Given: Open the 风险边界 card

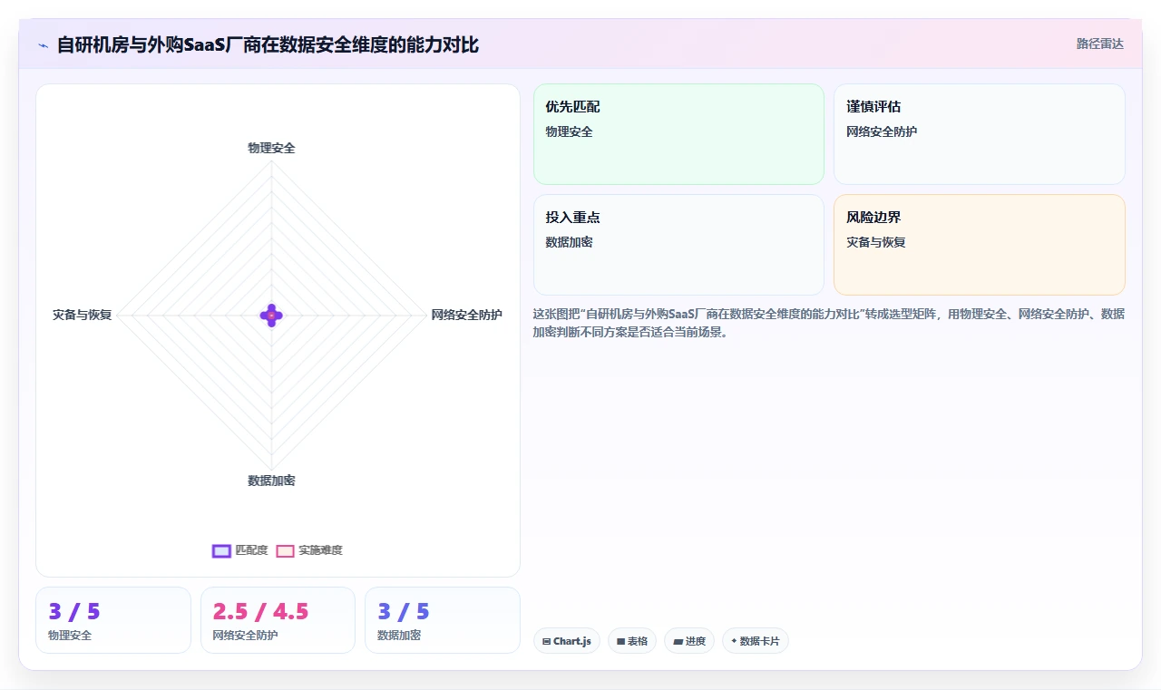Looking at the screenshot, I should [x=980, y=245].
